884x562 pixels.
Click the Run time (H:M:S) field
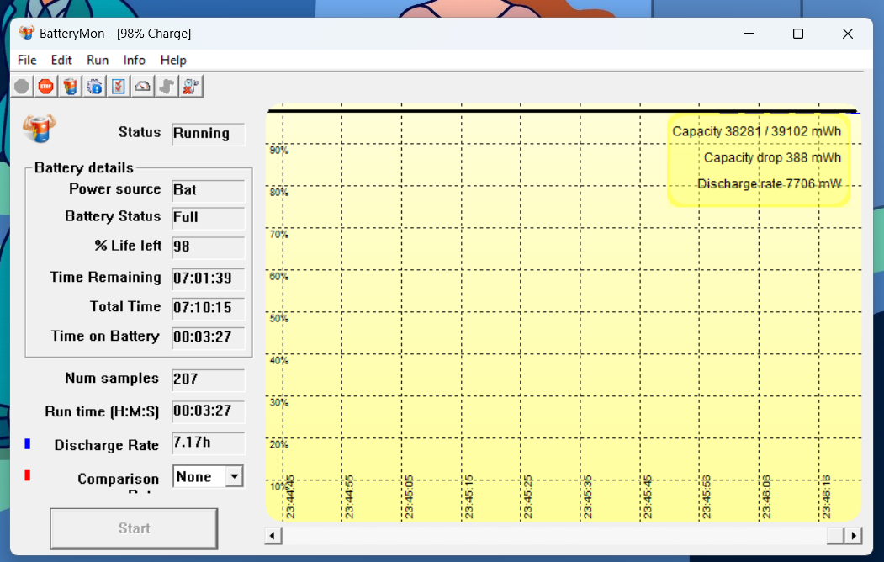[208, 411]
